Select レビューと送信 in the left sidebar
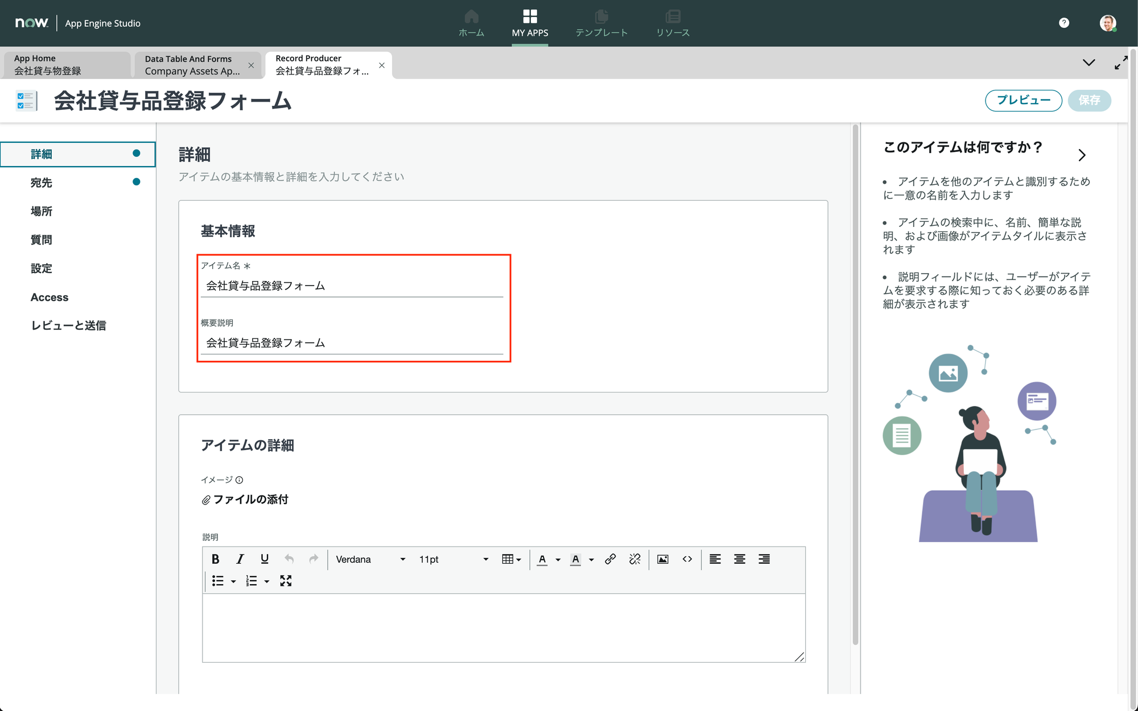 point(78,325)
